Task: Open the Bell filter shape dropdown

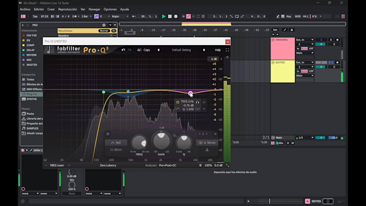Action: (x=116, y=143)
